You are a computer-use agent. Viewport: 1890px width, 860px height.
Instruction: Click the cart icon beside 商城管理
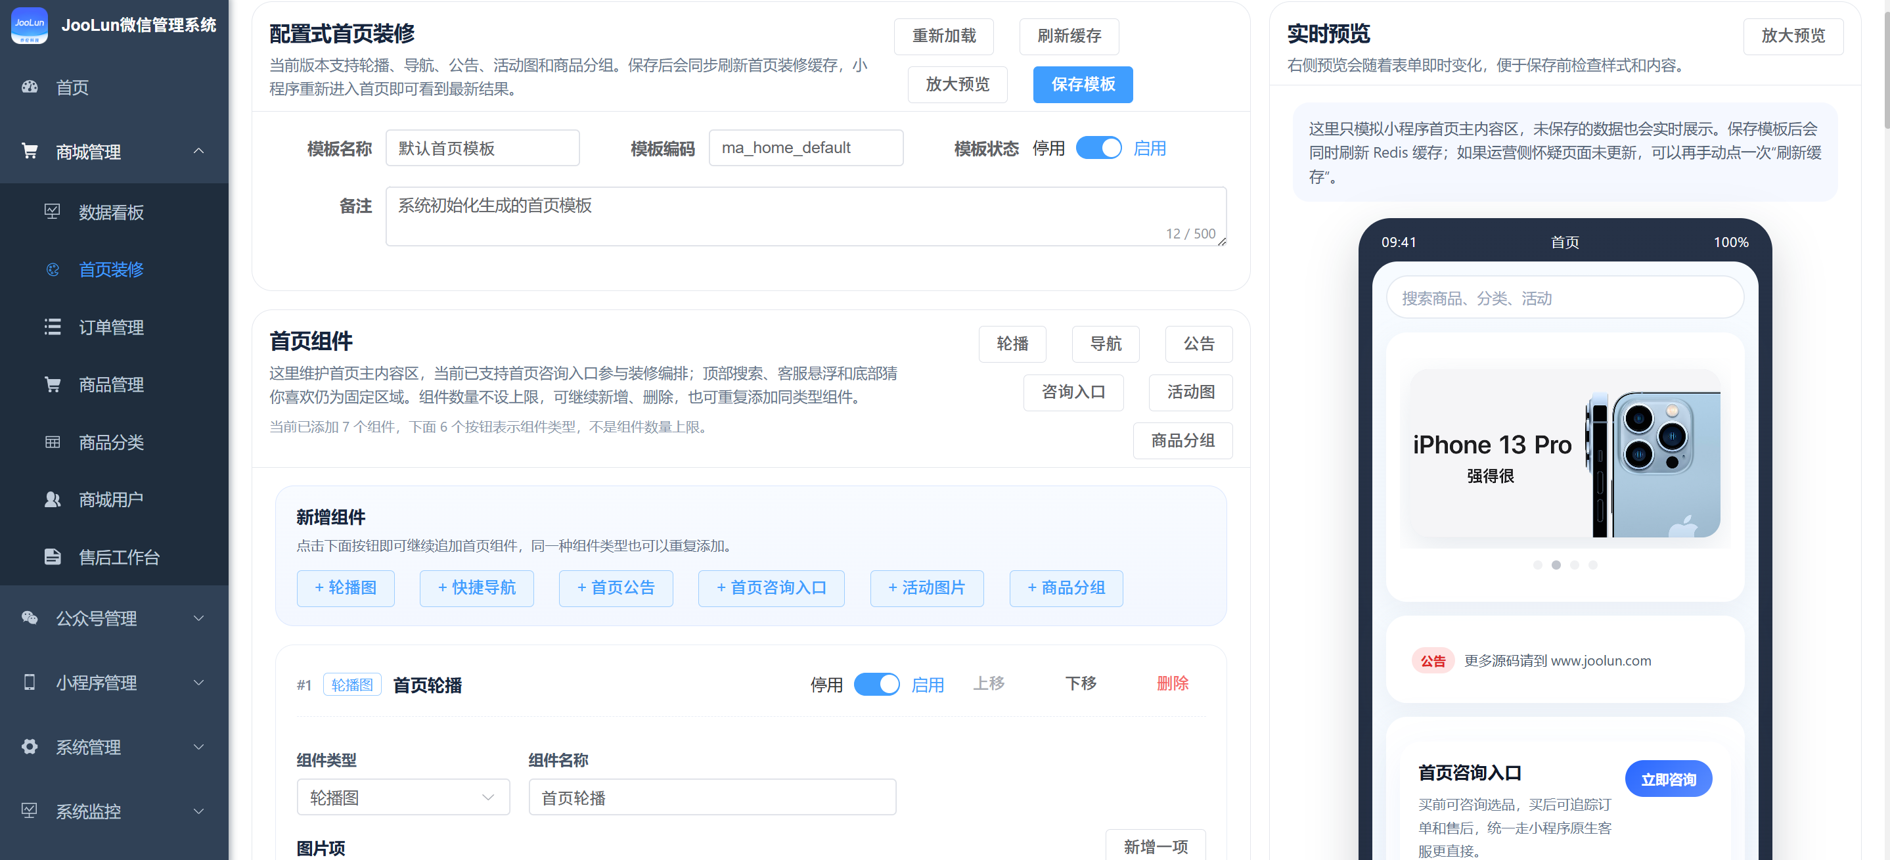(x=30, y=151)
